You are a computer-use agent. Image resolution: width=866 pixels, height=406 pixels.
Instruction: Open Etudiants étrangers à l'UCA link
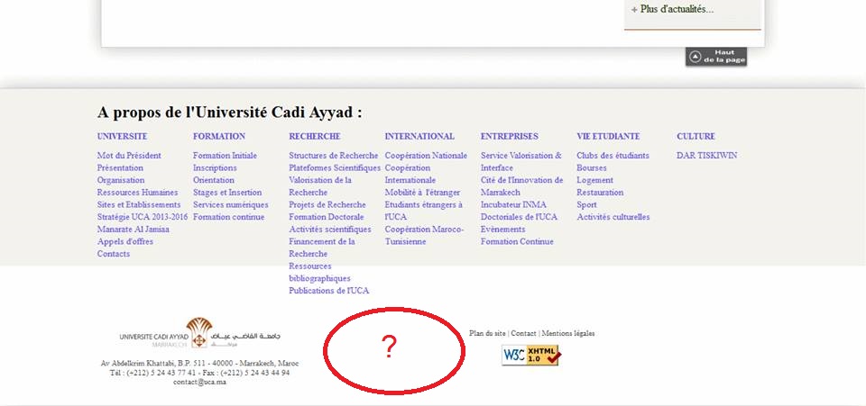(x=424, y=211)
